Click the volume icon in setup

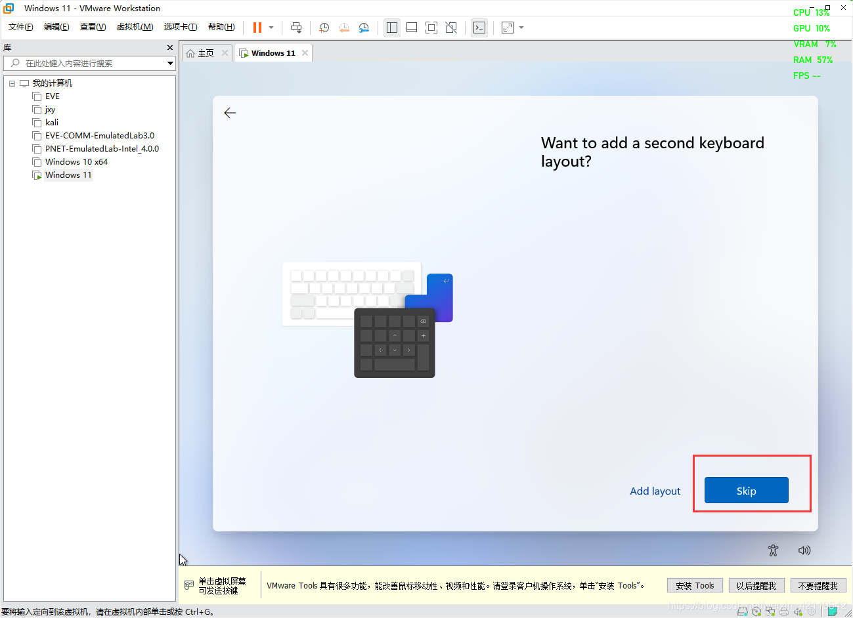[804, 550]
